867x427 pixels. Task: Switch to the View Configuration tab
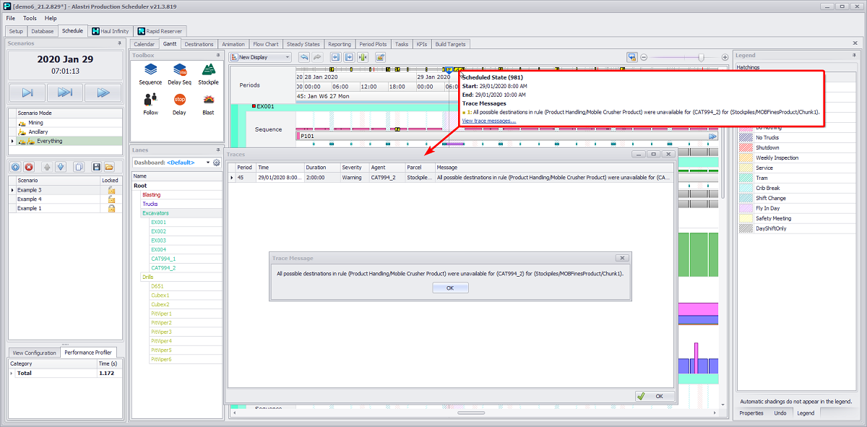click(x=35, y=353)
